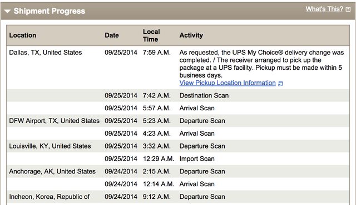Click the Import Scan activity row
This screenshot has width=356, height=205.
click(178, 158)
